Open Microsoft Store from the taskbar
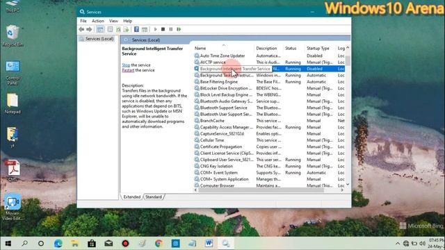445x250 pixels. [92, 243]
